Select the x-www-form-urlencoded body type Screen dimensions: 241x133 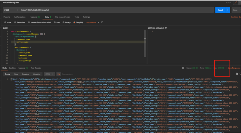[x=40, y=22]
